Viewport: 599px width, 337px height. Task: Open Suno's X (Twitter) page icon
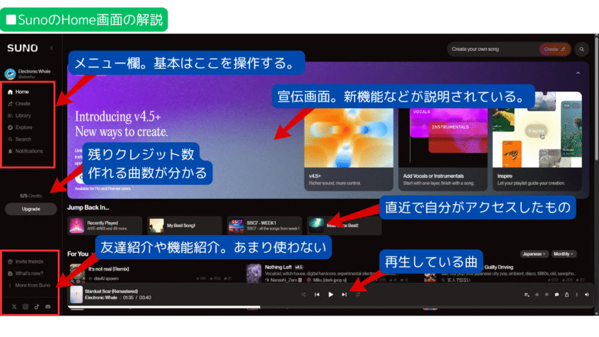[x=14, y=307]
